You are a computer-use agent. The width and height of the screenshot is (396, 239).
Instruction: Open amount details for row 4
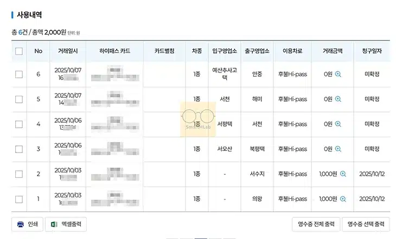pos(338,124)
